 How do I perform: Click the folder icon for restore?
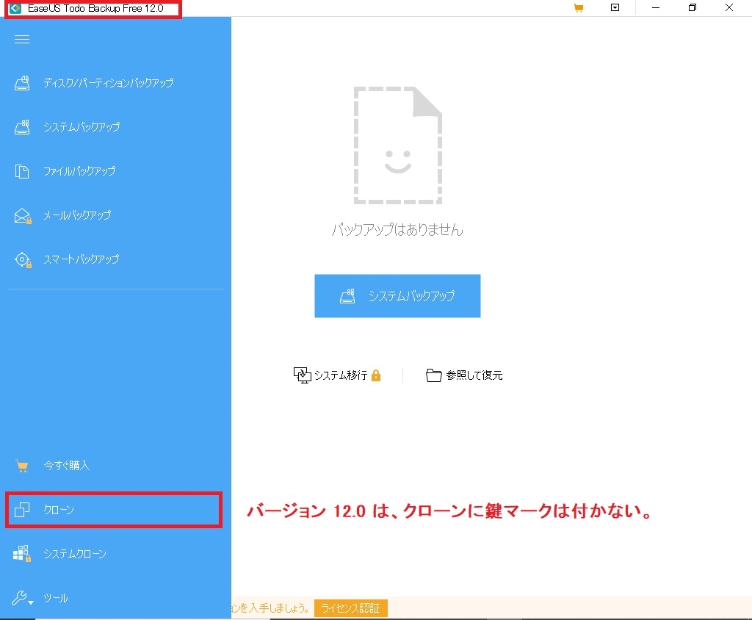433,375
